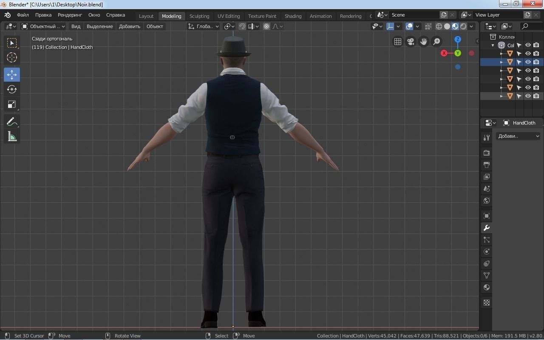Open proportional falloff curve dropdown

click(278, 26)
